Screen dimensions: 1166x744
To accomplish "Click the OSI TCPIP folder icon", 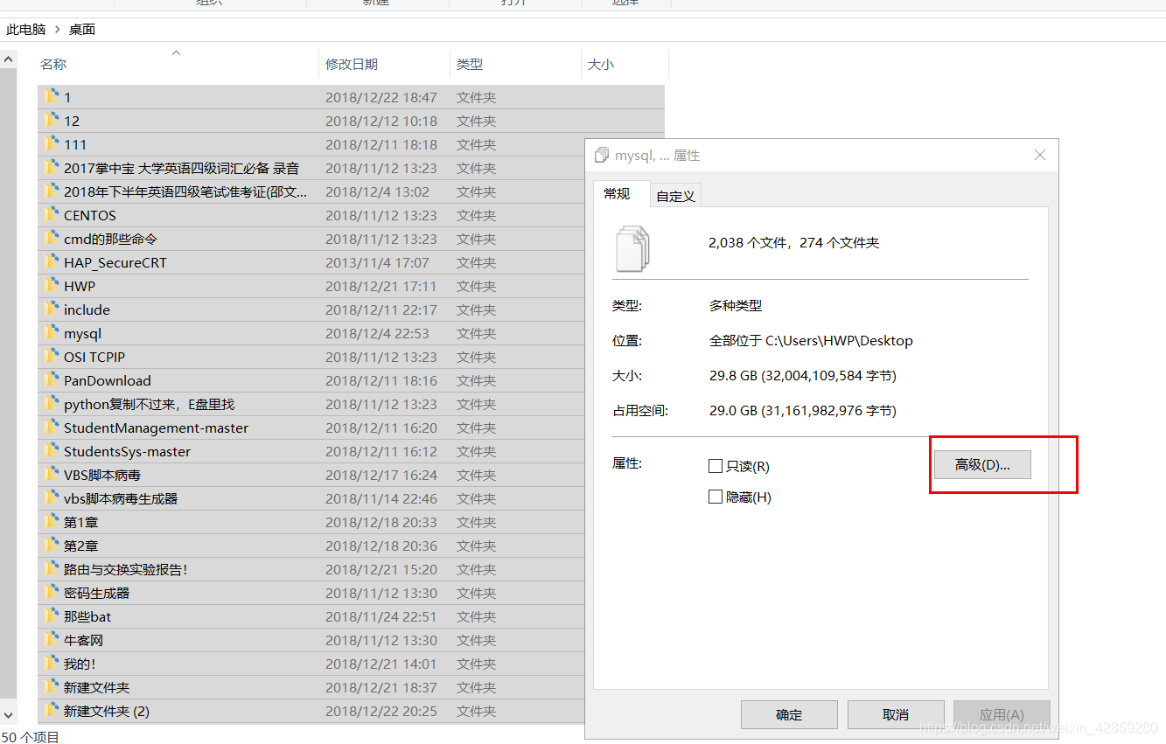I will coord(52,357).
